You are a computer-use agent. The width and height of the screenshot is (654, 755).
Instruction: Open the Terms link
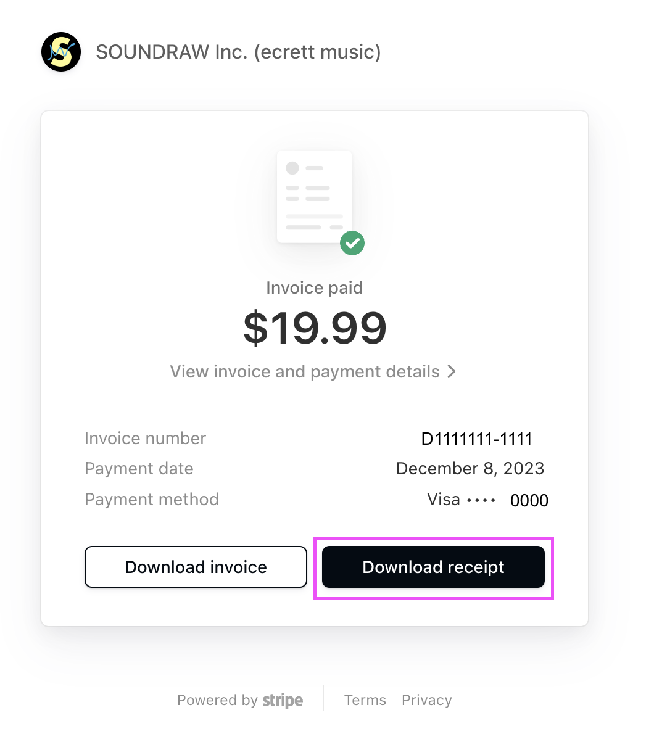pyautogui.click(x=365, y=700)
